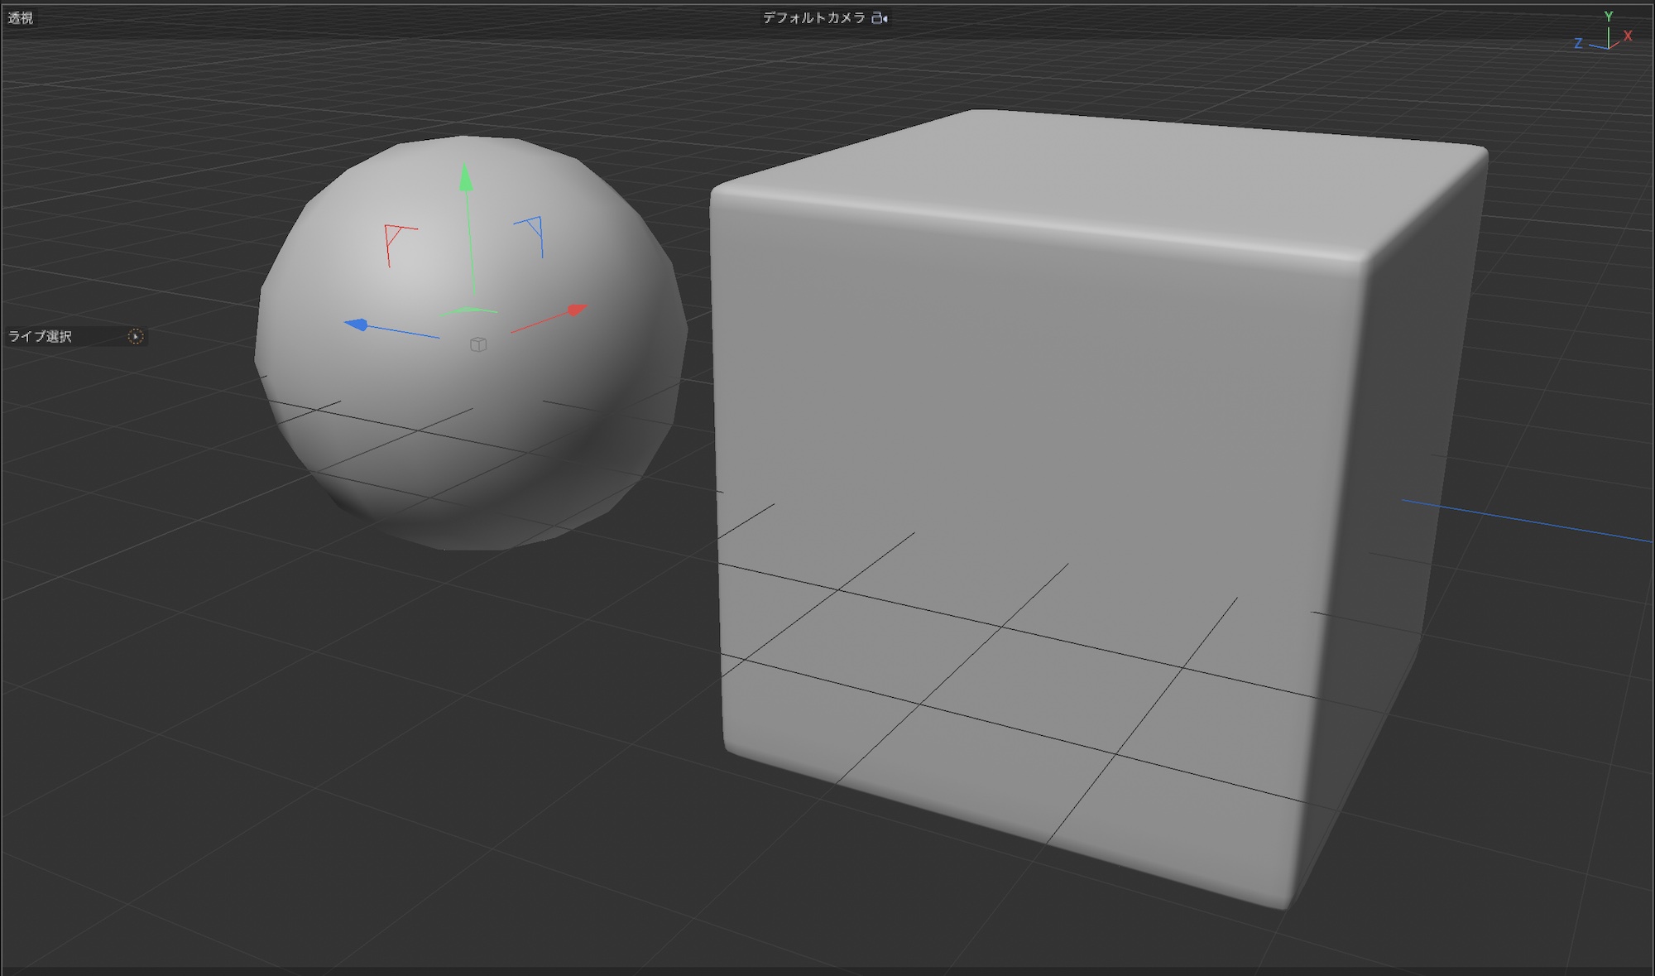Click the green plane handle at gizmo base
The height and width of the screenshot is (976, 1655).
[x=468, y=310]
